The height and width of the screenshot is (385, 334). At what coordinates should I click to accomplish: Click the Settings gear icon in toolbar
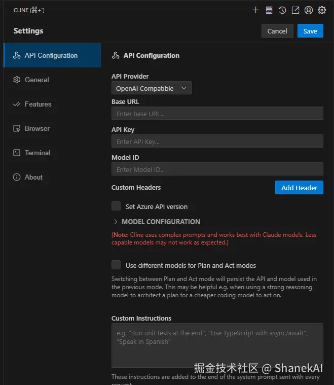(x=322, y=10)
